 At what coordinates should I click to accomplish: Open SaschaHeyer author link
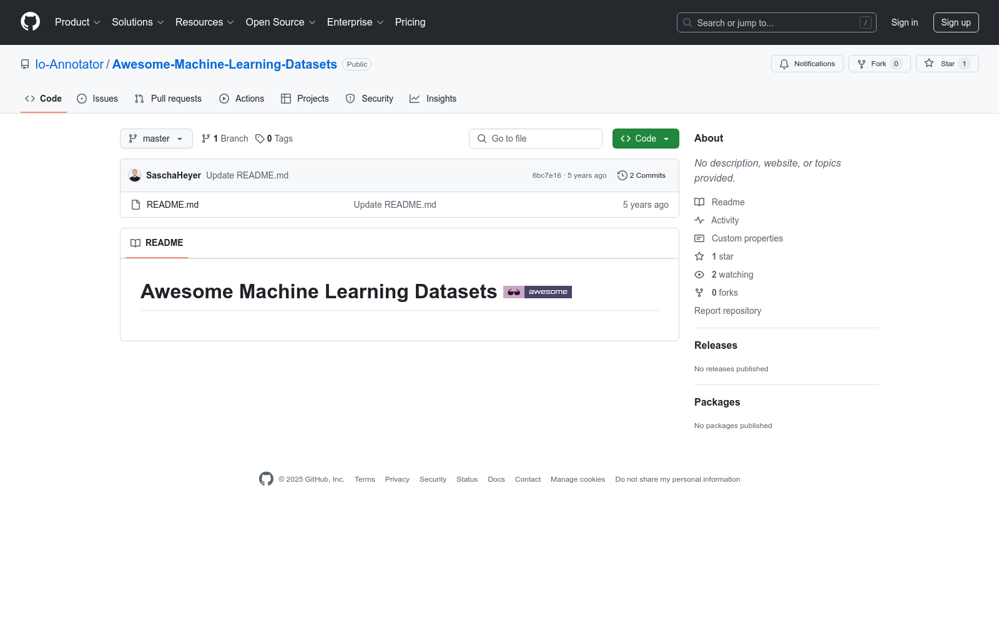[x=174, y=175]
